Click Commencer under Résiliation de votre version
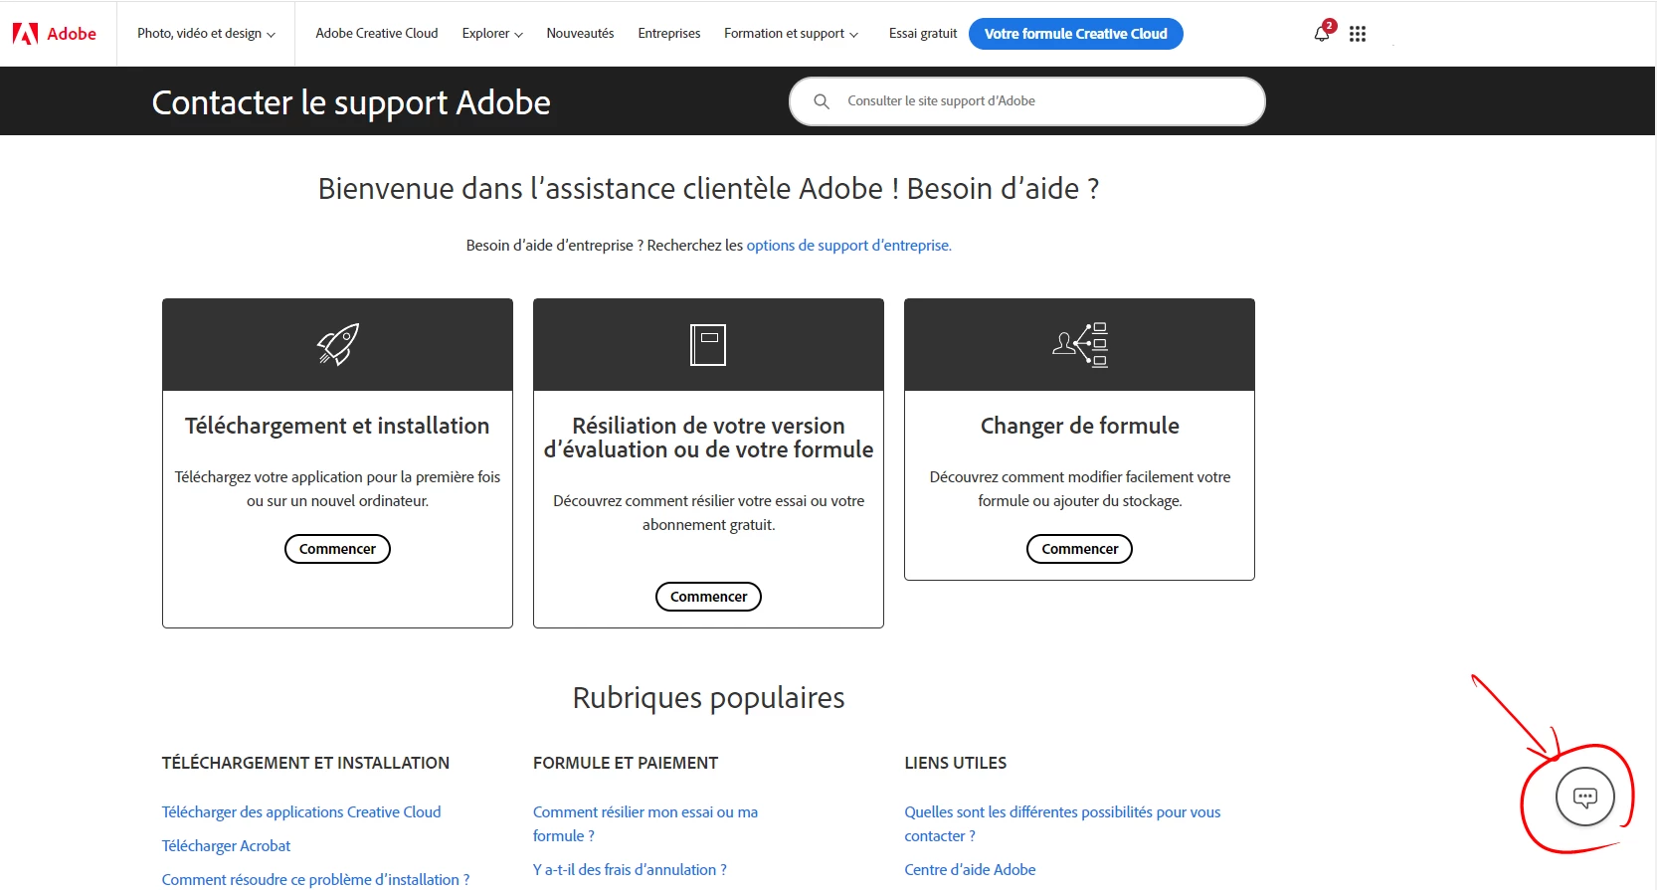Viewport: 1657px width, 890px height. [708, 597]
